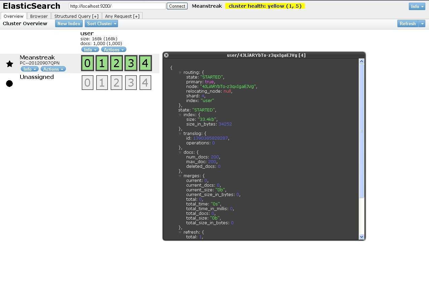Click the Unassigned row label
This screenshot has height=285, width=429.
tap(37, 77)
